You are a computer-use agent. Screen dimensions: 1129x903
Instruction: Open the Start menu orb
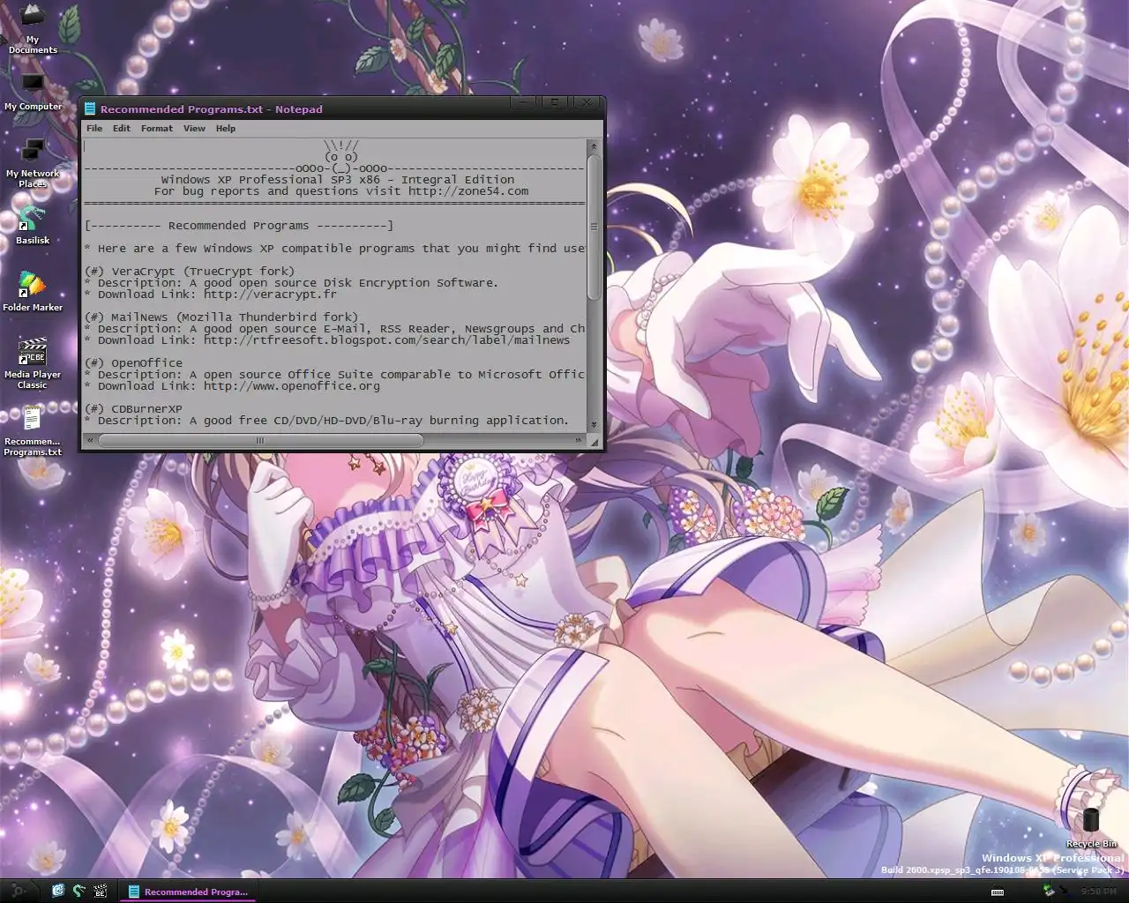tap(18, 891)
